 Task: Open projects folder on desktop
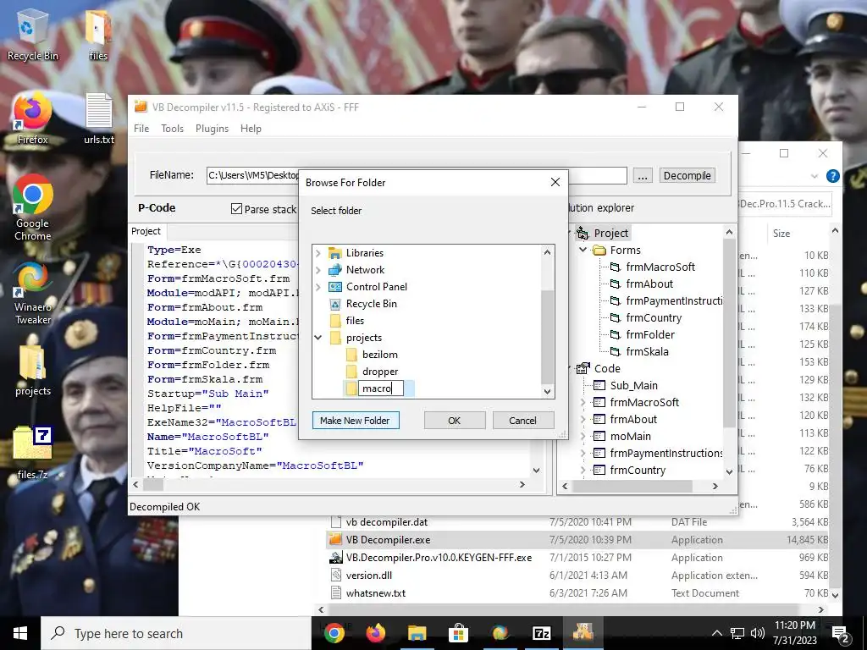(33, 371)
